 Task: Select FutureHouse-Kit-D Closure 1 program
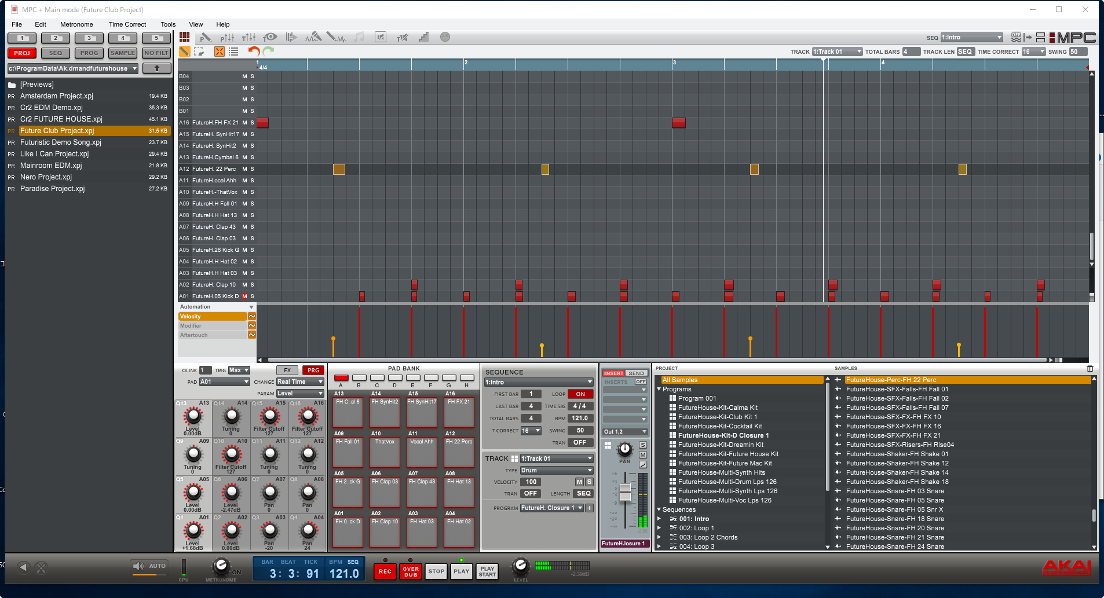[723, 436]
